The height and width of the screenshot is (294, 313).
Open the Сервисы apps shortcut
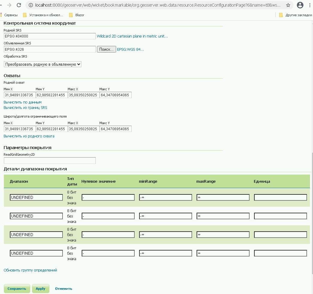9,15
